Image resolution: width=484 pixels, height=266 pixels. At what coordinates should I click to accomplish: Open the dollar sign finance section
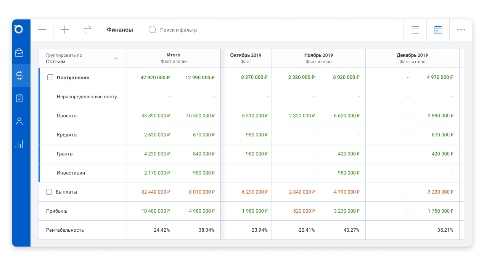coord(19,75)
